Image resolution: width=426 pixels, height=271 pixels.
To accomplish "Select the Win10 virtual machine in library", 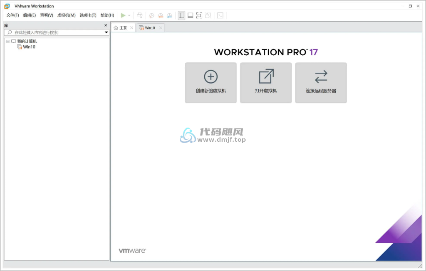I will click(29, 47).
